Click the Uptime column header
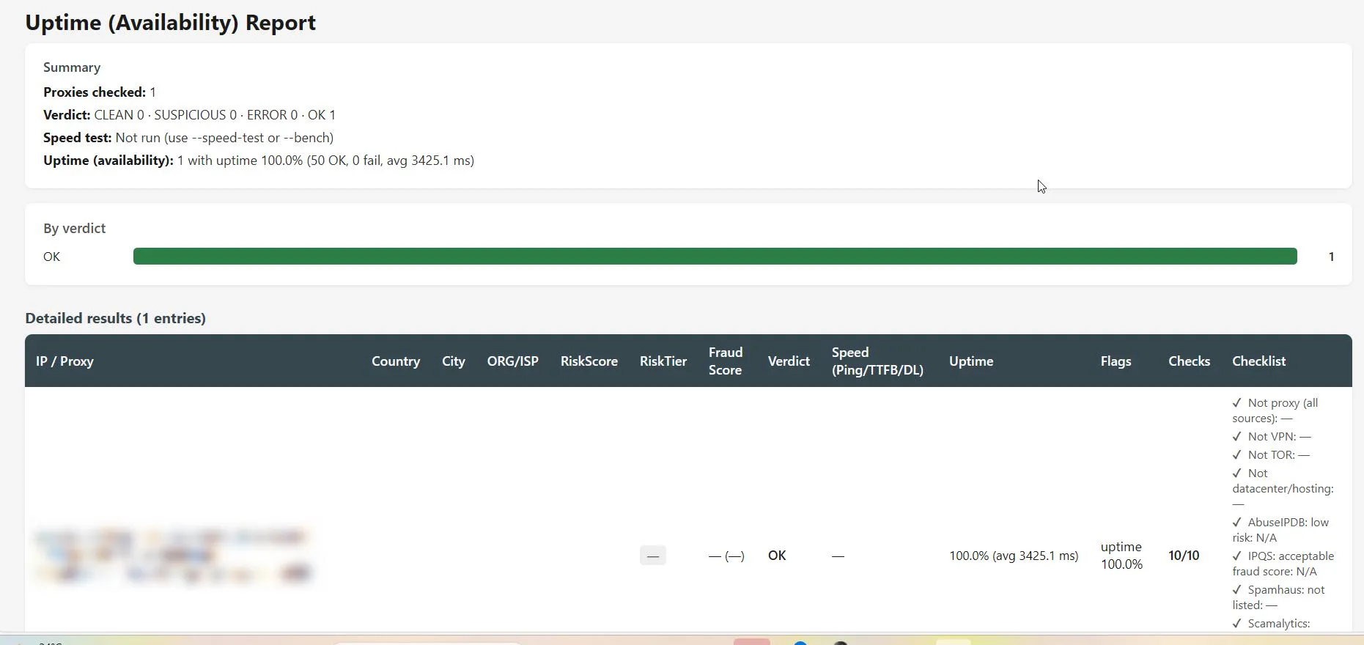The height and width of the screenshot is (645, 1364). (x=971, y=361)
